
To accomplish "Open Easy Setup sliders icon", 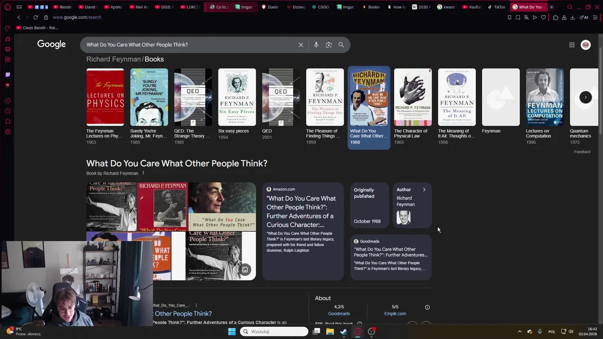I will [595, 17].
